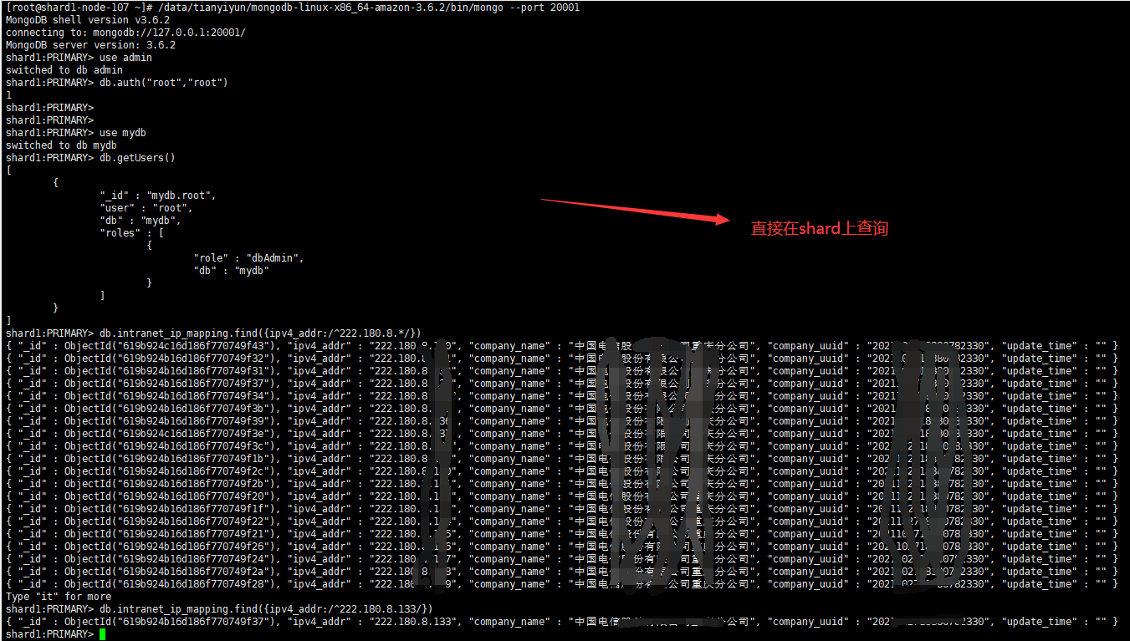Click row with ObjectId ending 749f22

(561, 521)
